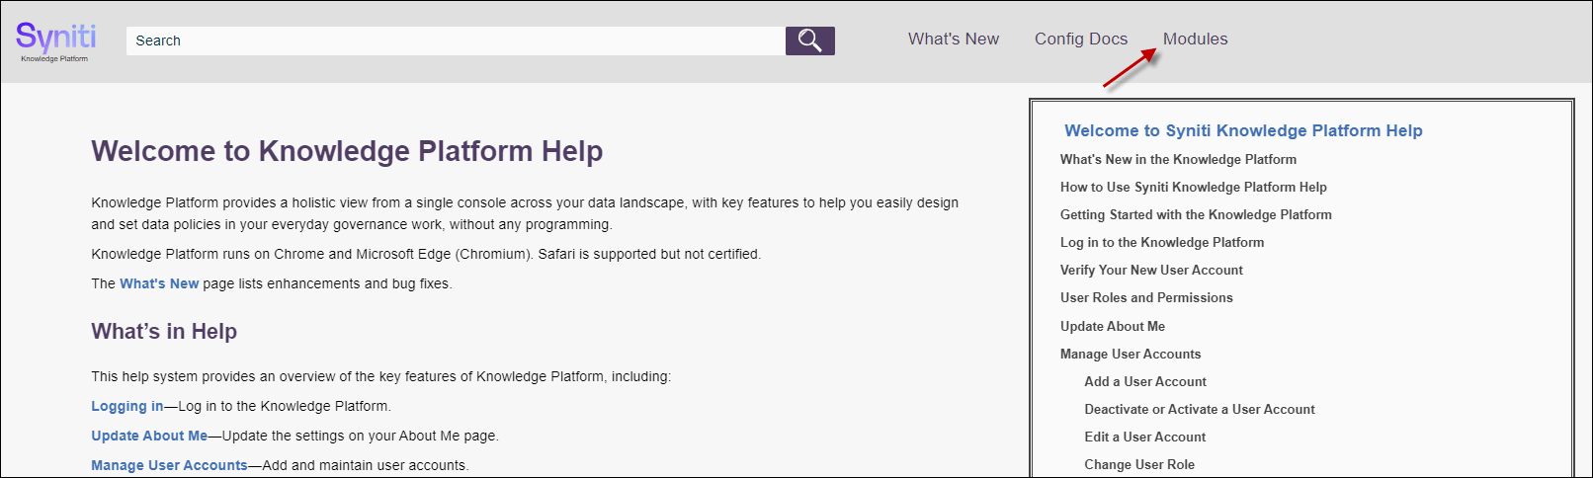The height and width of the screenshot is (478, 1593).
Task: Open User Roles and Permissions topic
Action: coord(1146,297)
